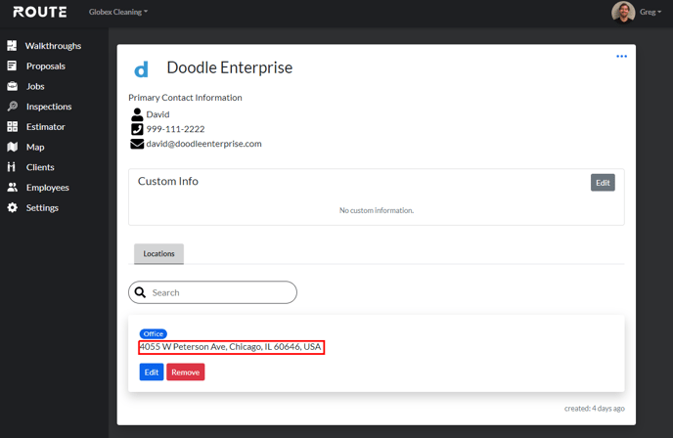The height and width of the screenshot is (438, 673).
Task: Click the Proposals document icon
Action: click(x=12, y=66)
